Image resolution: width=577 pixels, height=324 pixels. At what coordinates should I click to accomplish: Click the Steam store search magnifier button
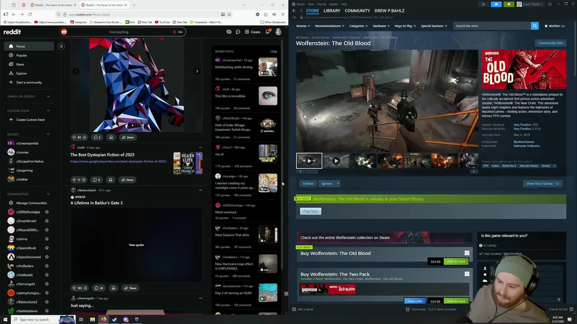(535, 26)
